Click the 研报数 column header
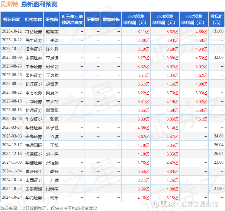The height and width of the screenshot is (211, 225). pos(93,19)
